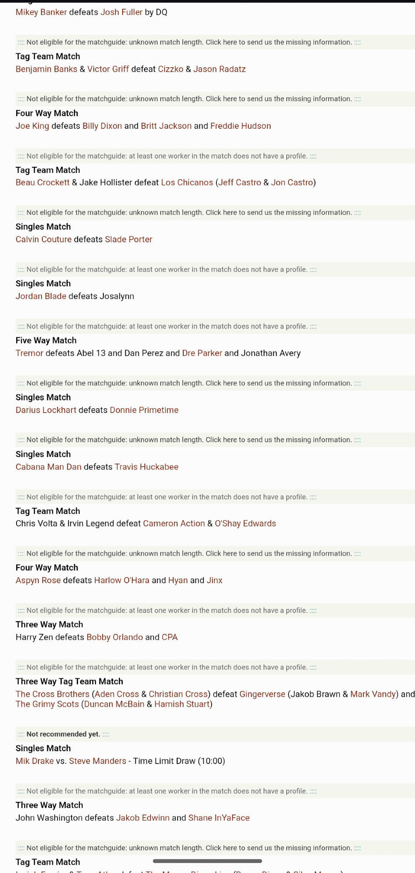Click the O'Shay Edwards link

[245, 523]
